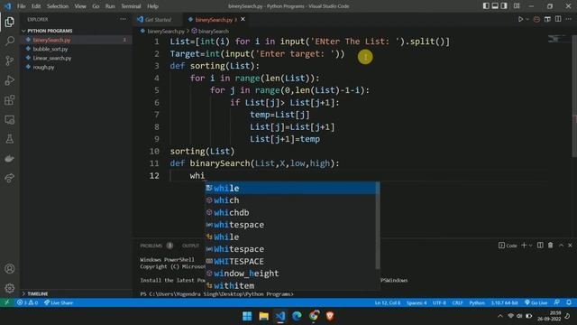The width and height of the screenshot is (577, 325).
Task: Open the Live Share activity bar view
Action: 10,178
